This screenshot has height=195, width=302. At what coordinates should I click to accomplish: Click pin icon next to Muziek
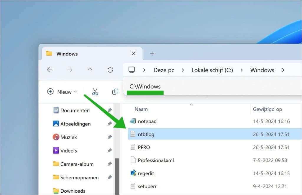point(110,137)
